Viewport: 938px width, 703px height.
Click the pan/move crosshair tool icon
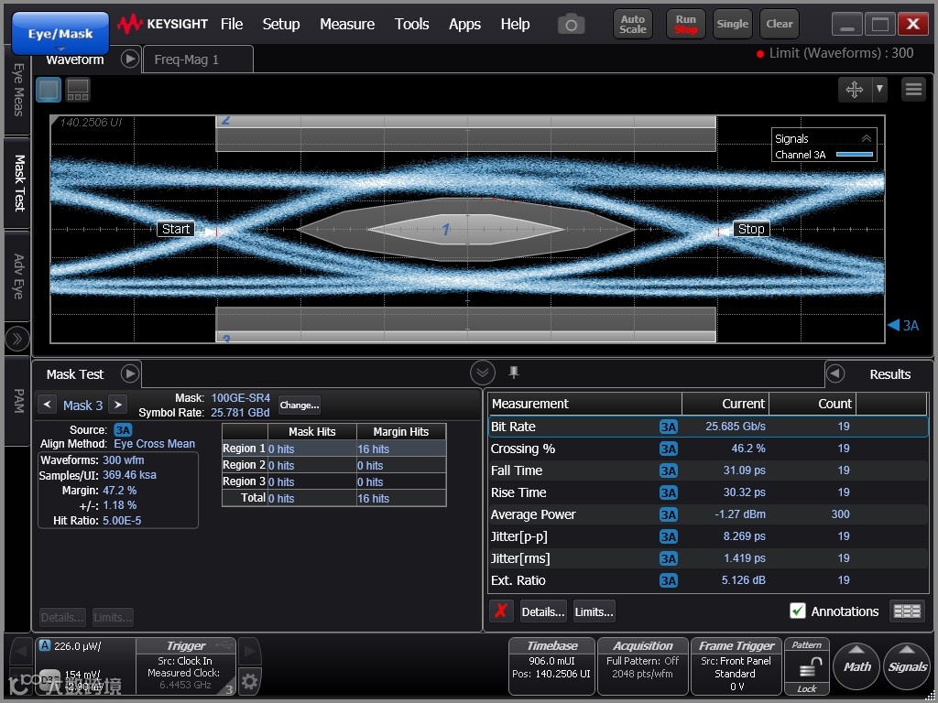point(854,89)
